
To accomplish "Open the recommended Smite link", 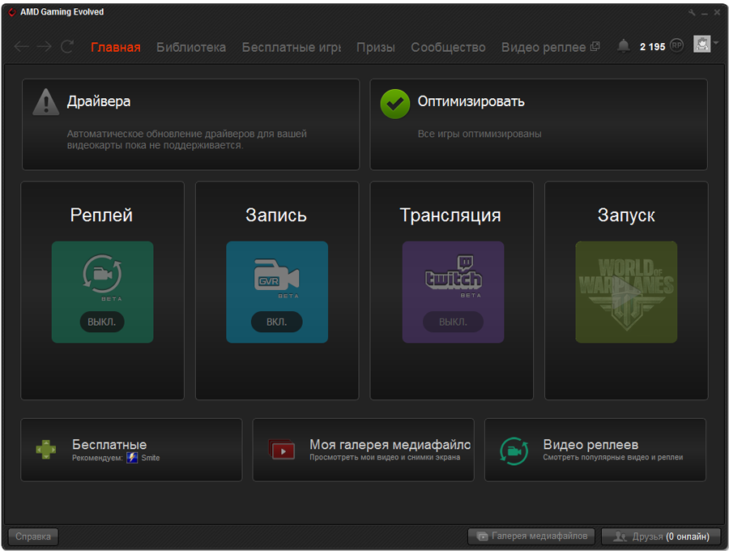I will [150, 458].
